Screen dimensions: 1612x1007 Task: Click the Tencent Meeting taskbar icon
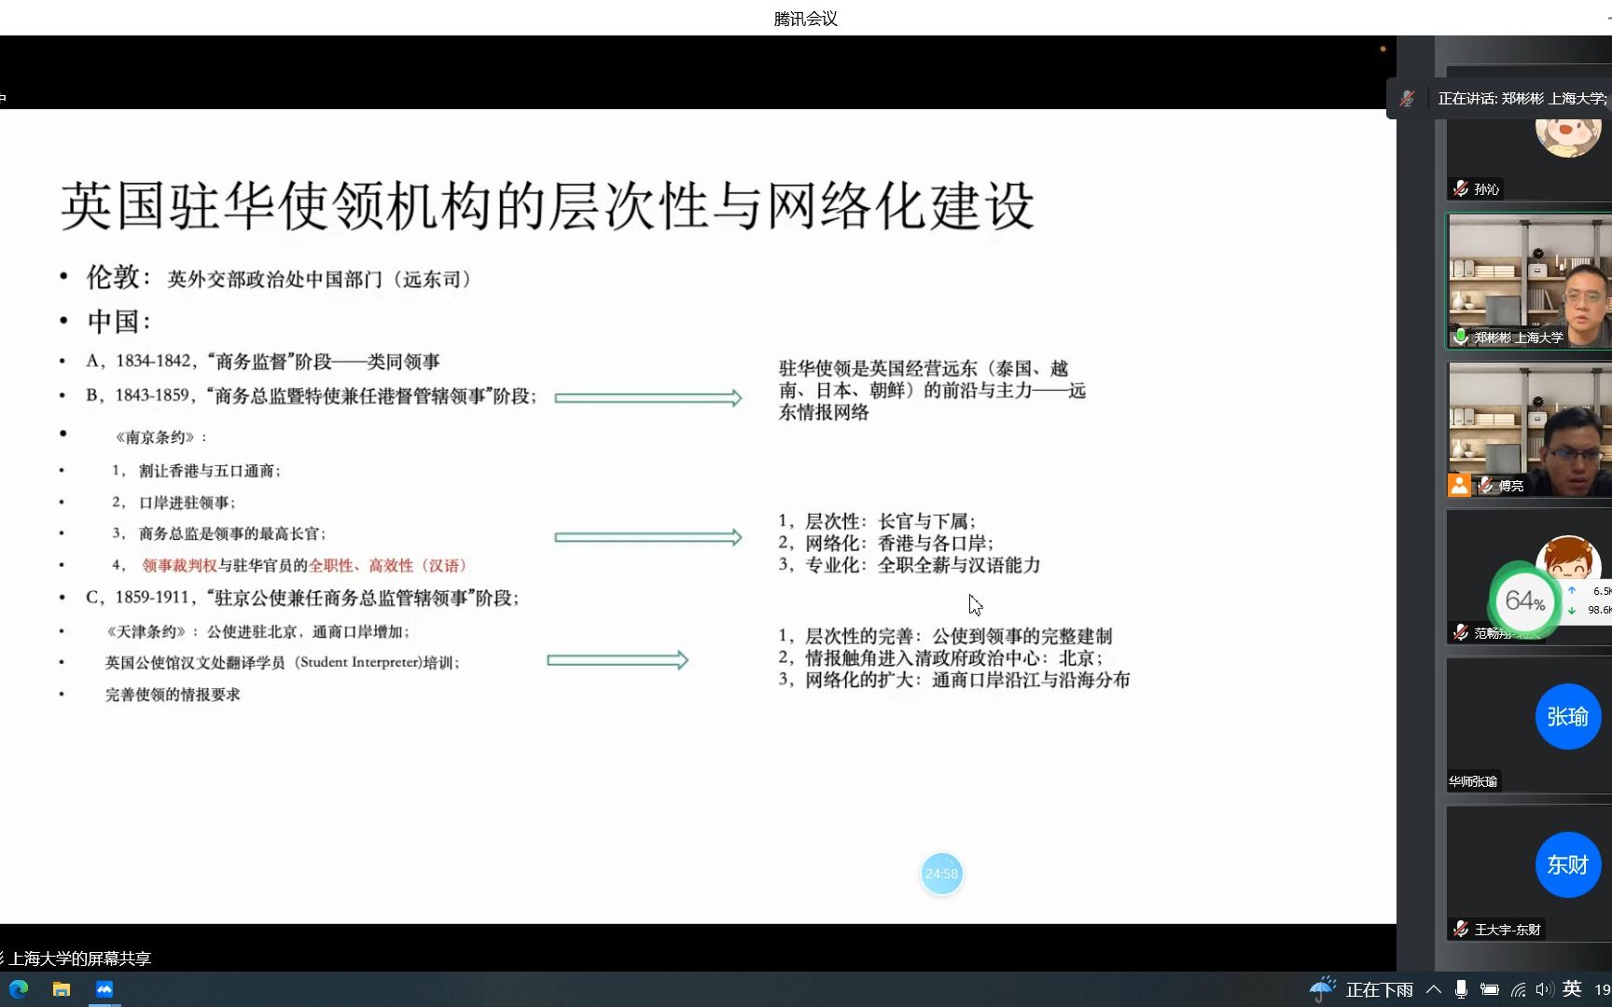pos(104,989)
